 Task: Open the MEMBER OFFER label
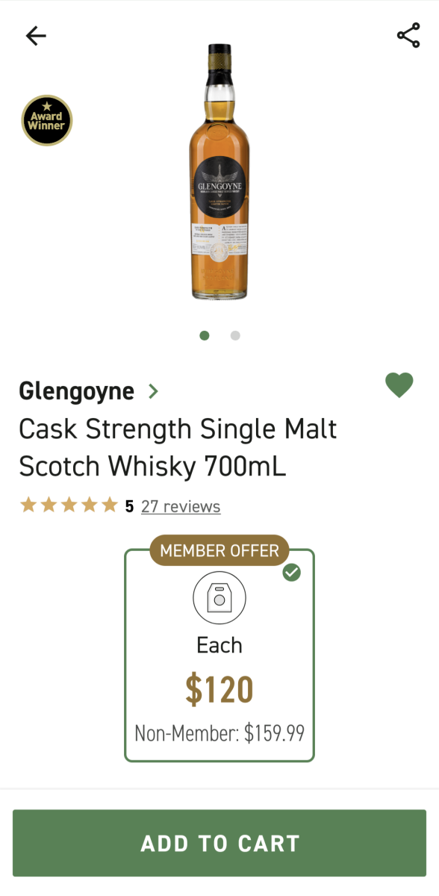point(219,550)
